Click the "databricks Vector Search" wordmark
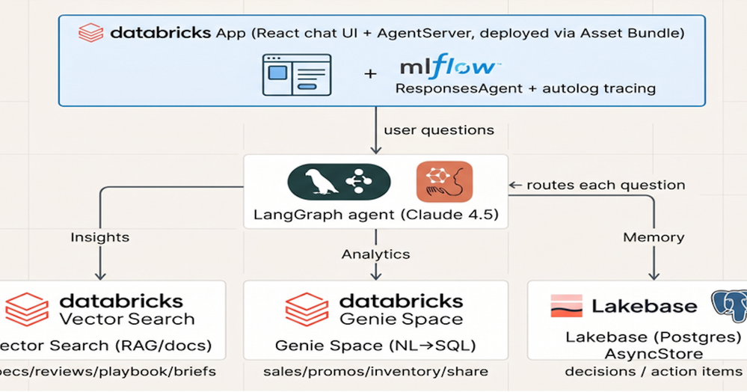This screenshot has width=747, height=392. click(126, 310)
